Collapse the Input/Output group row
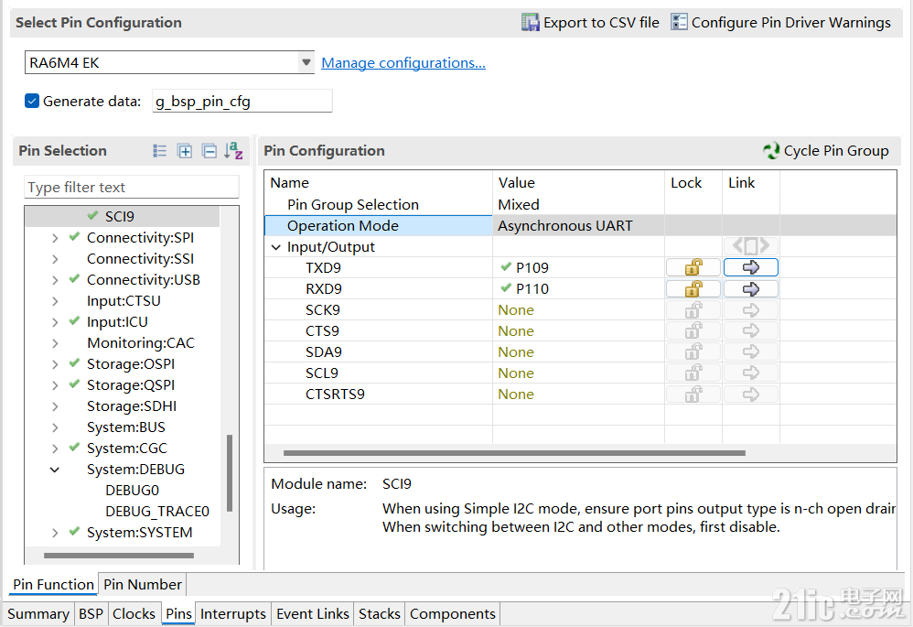 pyautogui.click(x=276, y=247)
